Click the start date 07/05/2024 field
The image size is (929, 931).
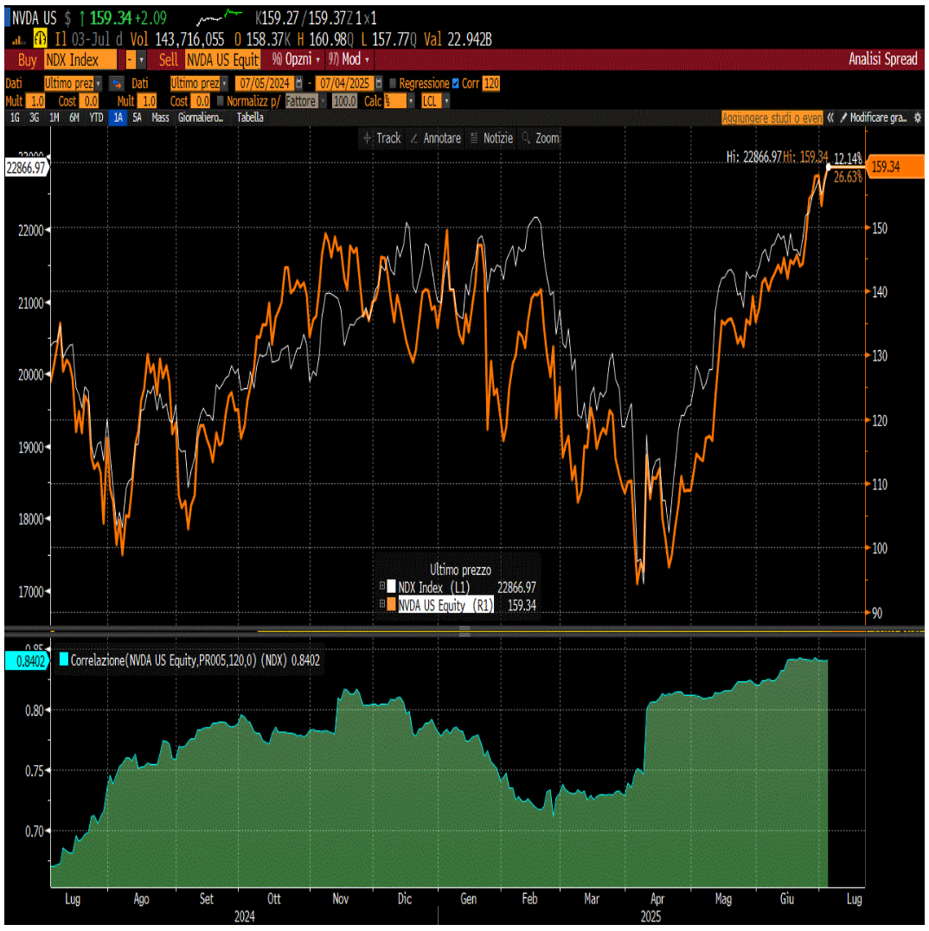click(x=265, y=83)
